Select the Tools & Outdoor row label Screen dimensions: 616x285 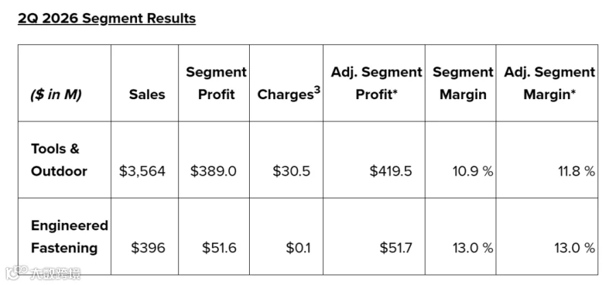tap(59, 160)
